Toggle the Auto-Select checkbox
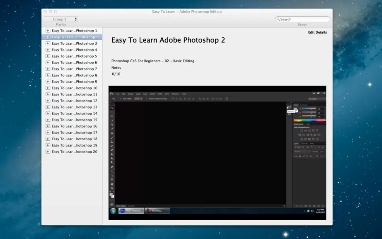The width and height of the screenshot is (382, 239). [121, 99]
